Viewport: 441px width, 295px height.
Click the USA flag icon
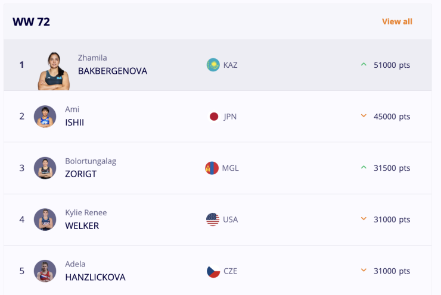(x=213, y=219)
